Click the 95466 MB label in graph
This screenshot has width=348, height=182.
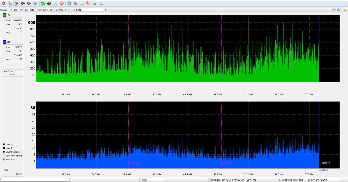(326, 163)
